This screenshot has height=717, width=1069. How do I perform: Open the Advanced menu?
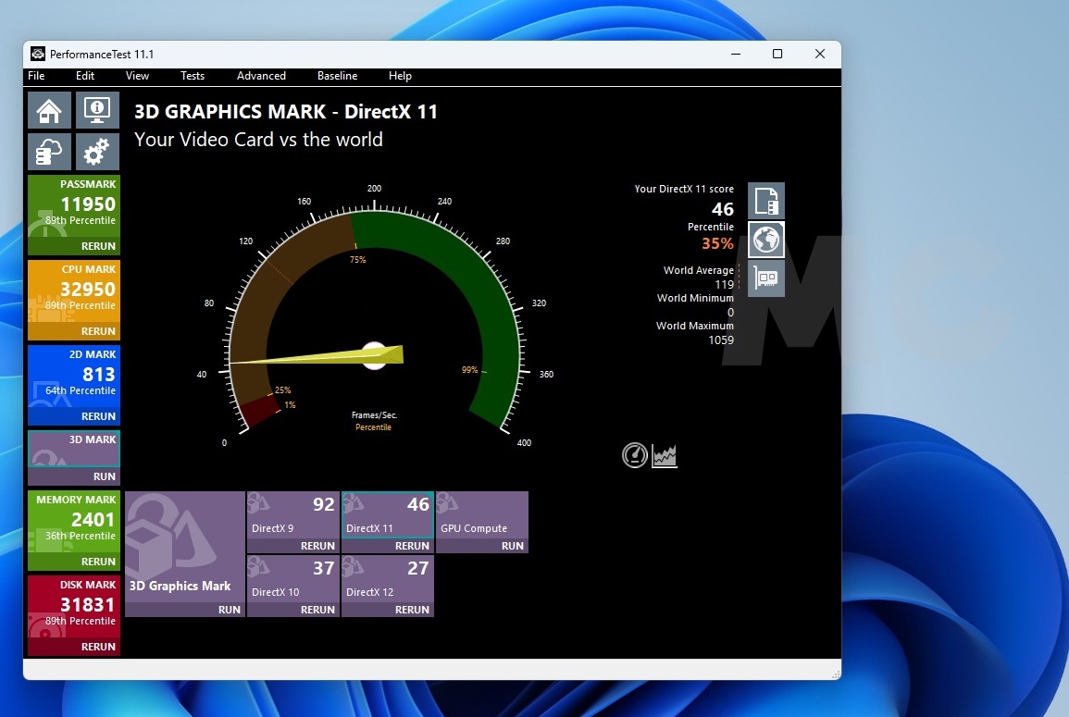261,76
